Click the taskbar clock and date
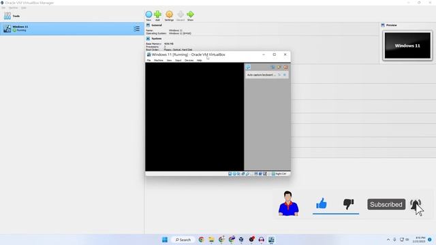 click(x=419, y=240)
